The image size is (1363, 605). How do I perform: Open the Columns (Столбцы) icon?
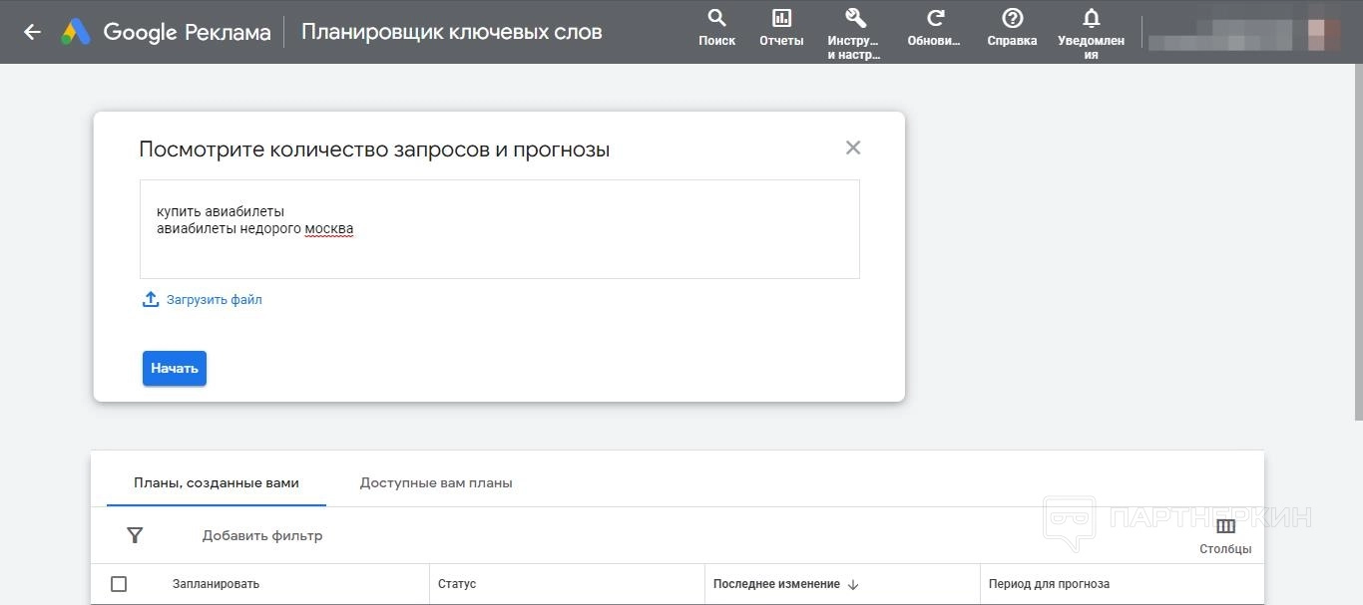pyautogui.click(x=1225, y=527)
